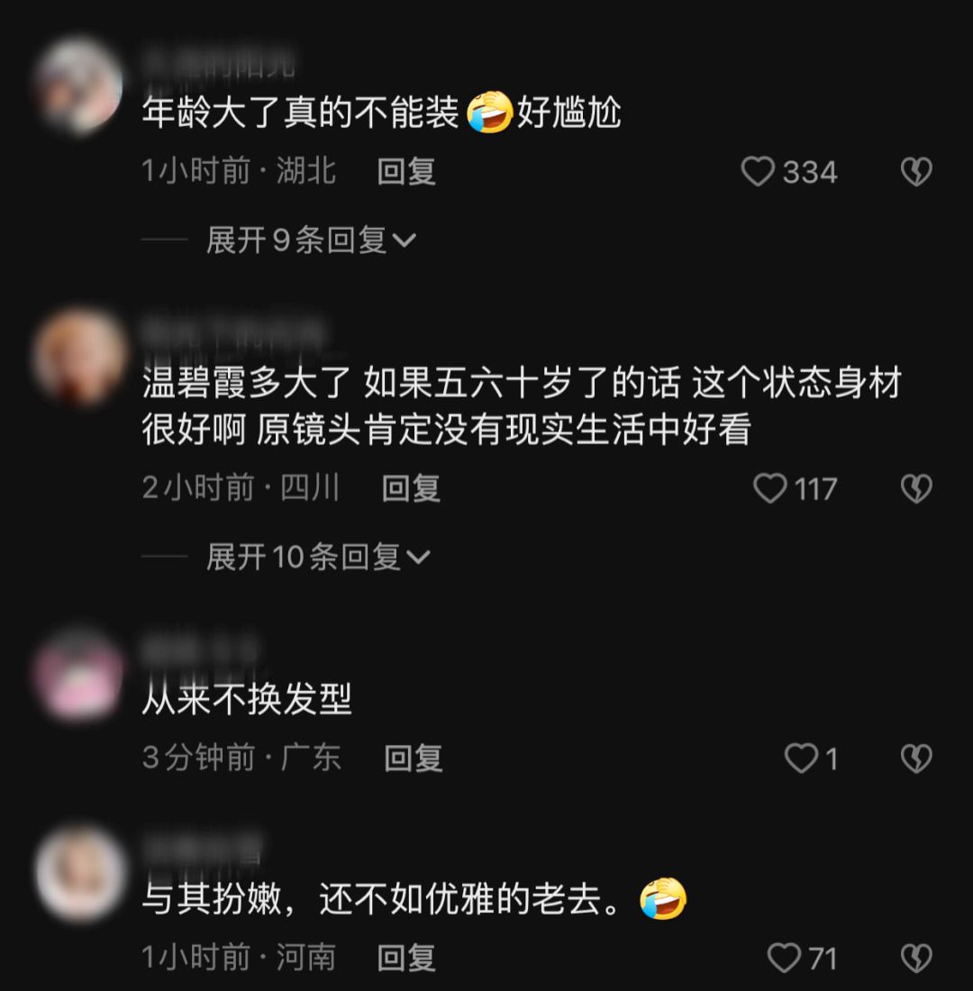The image size is (973, 991).
Task: Reply to the 湖北 comment via 回复
Action: coord(406,171)
